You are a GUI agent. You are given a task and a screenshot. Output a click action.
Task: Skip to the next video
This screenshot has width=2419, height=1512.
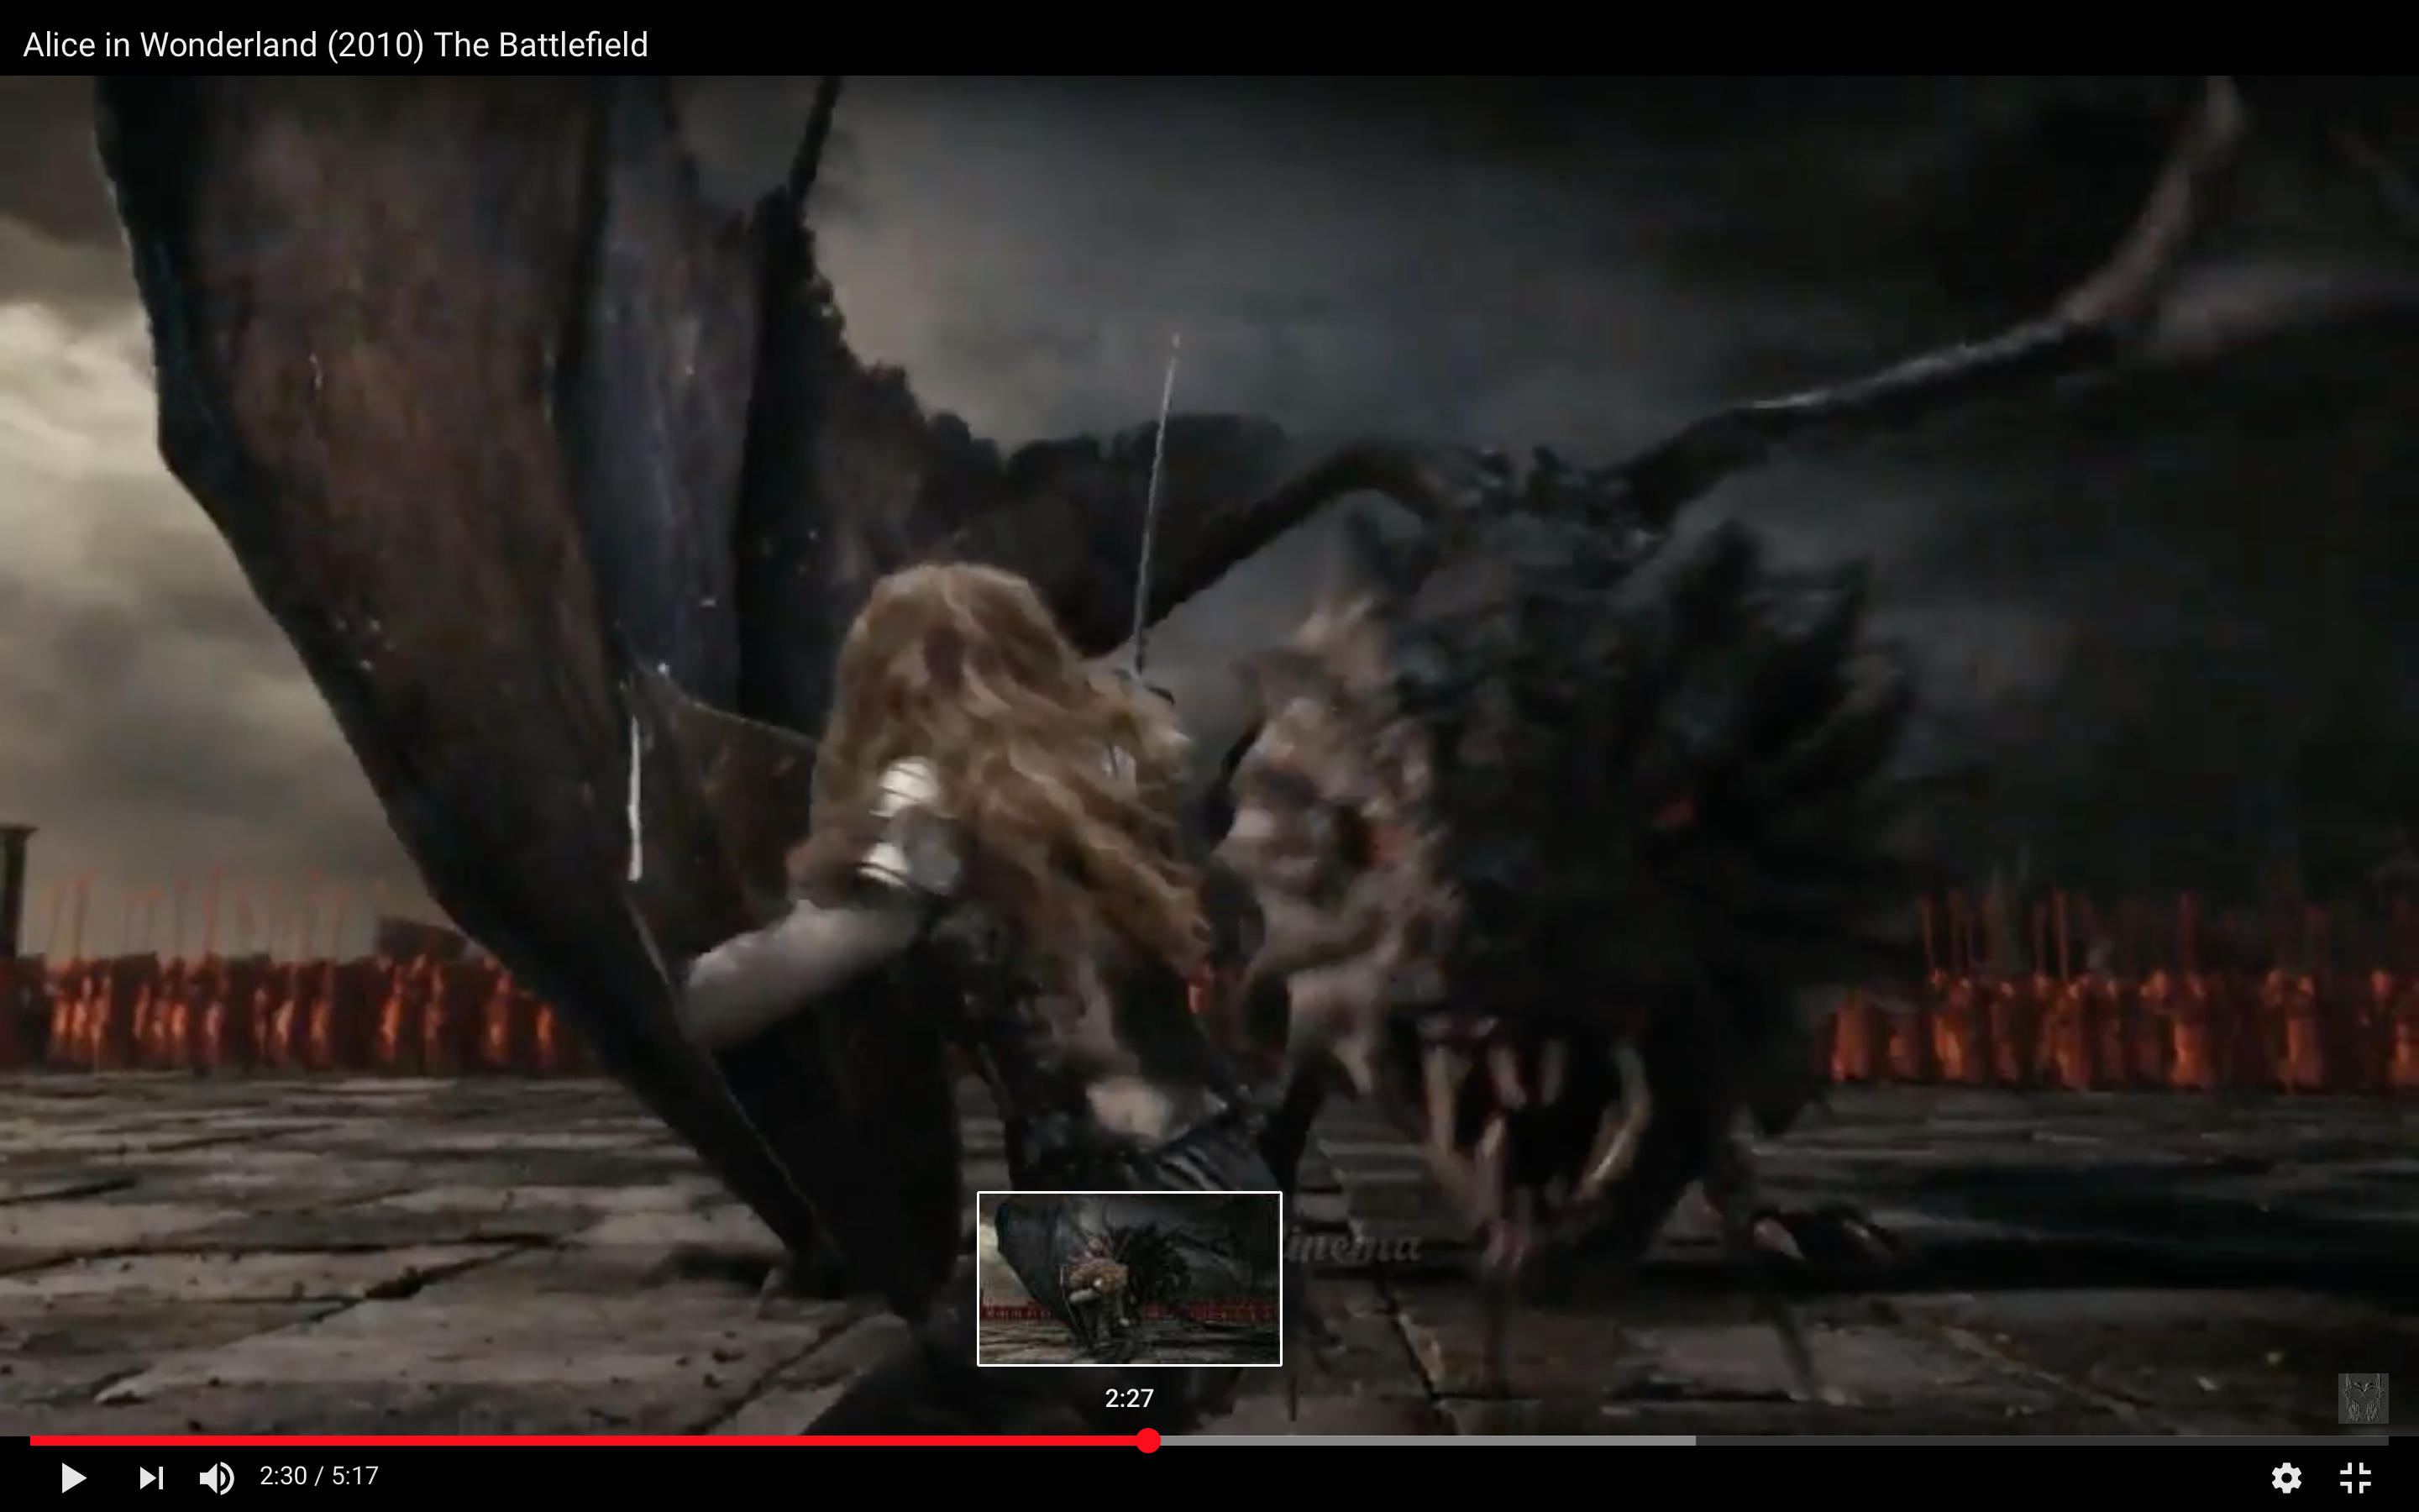151,1477
